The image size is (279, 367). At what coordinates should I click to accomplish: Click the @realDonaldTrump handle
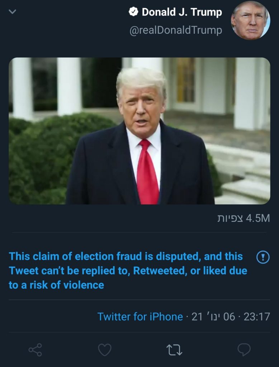pos(175,30)
